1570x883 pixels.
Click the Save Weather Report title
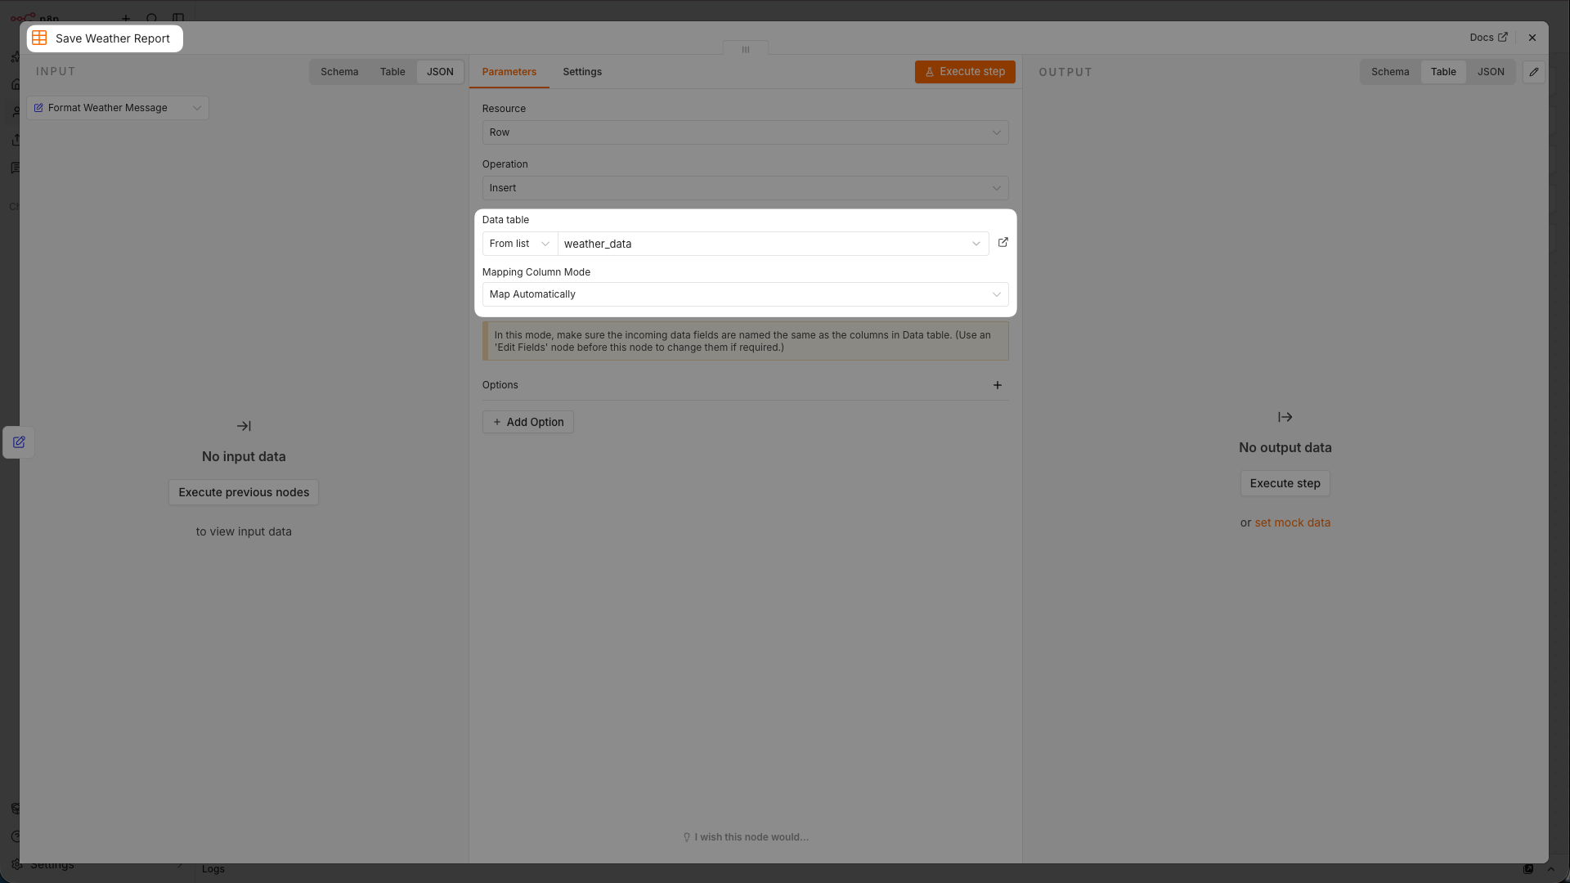[113, 38]
